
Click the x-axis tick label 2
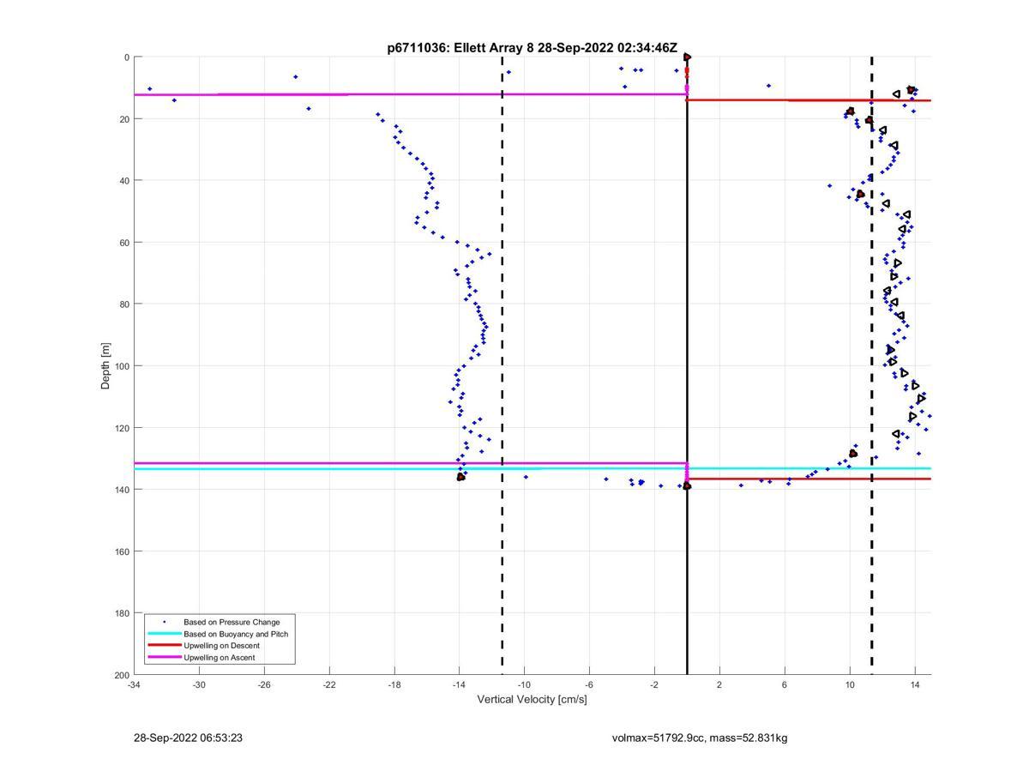719,684
